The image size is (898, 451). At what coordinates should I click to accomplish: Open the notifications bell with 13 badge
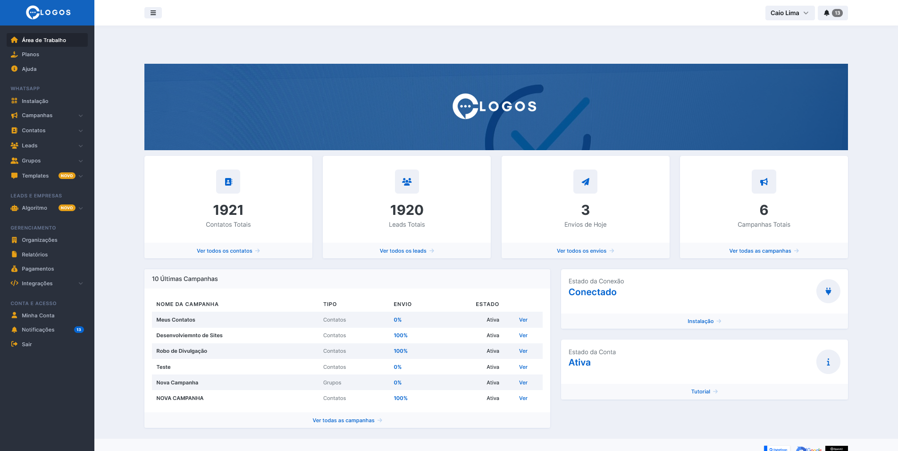pos(832,13)
